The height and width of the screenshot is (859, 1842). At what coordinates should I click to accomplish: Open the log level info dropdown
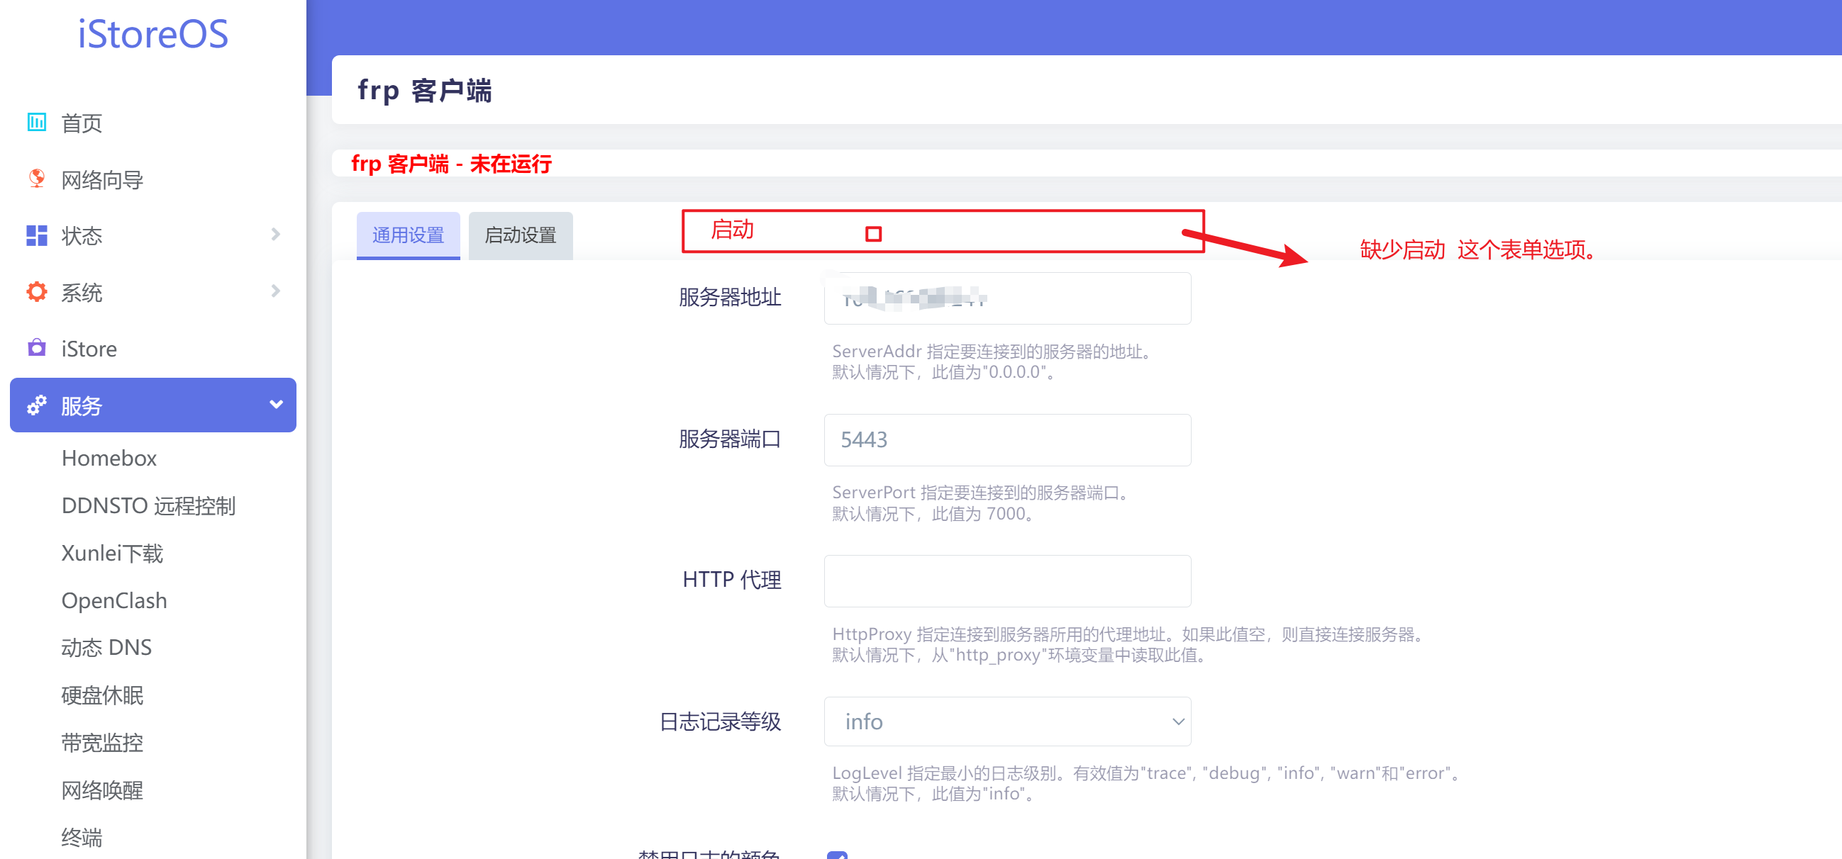[x=1006, y=722]
